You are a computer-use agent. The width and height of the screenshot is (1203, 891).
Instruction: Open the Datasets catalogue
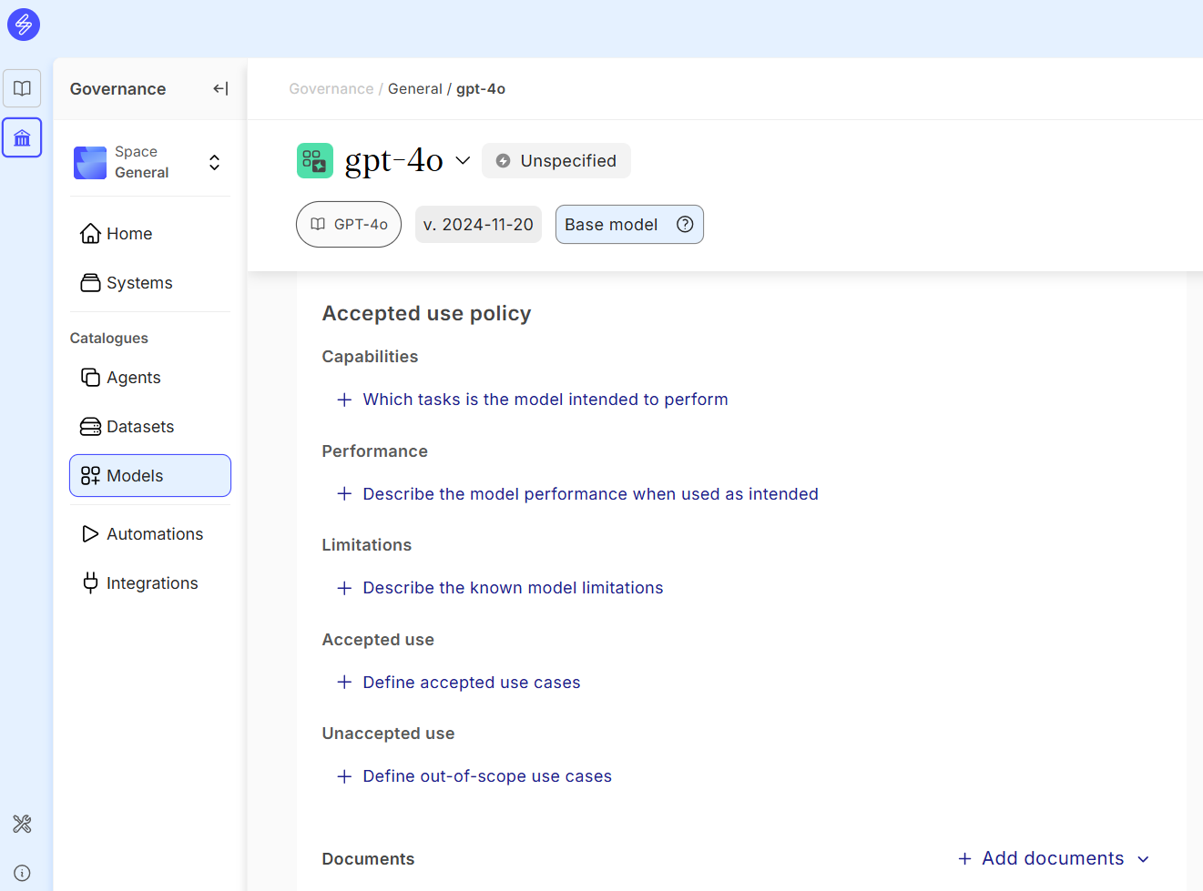click(x=139, y=427)
